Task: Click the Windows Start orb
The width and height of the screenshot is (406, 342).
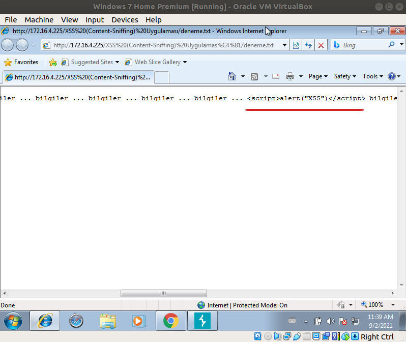Action: click(13, 321)
